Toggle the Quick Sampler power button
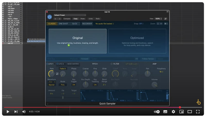The width and height of the screenshot is (206, 118). (49, 17)
